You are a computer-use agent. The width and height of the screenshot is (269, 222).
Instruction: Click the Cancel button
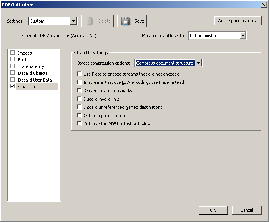point(247,210)
